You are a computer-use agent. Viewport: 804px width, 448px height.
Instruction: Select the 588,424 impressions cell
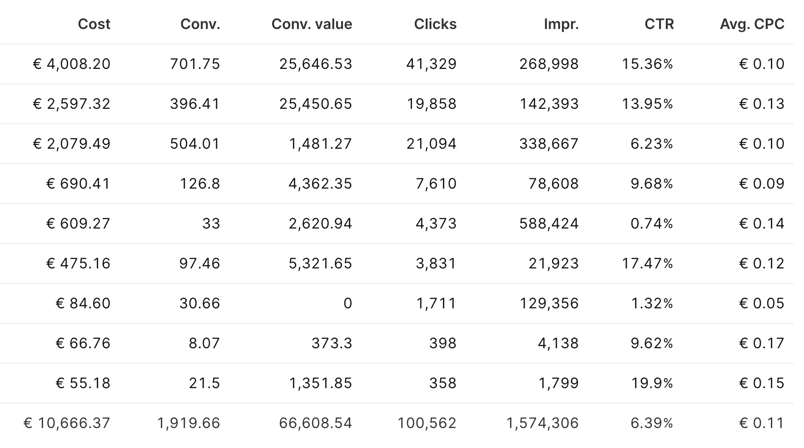(x=549, y=224)
